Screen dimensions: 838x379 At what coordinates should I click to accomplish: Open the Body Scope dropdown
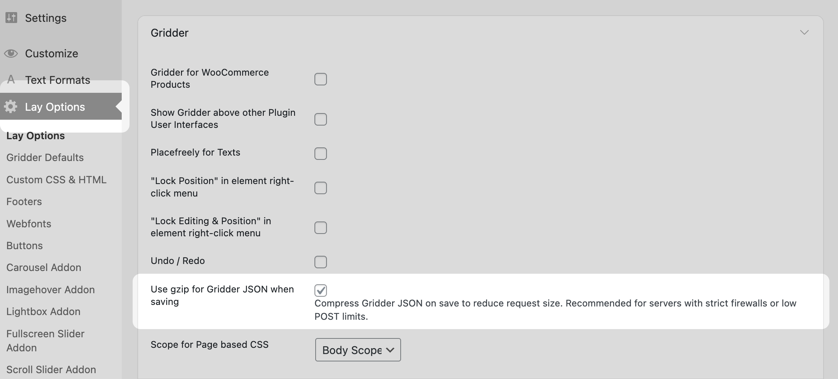tap(357, 350)
